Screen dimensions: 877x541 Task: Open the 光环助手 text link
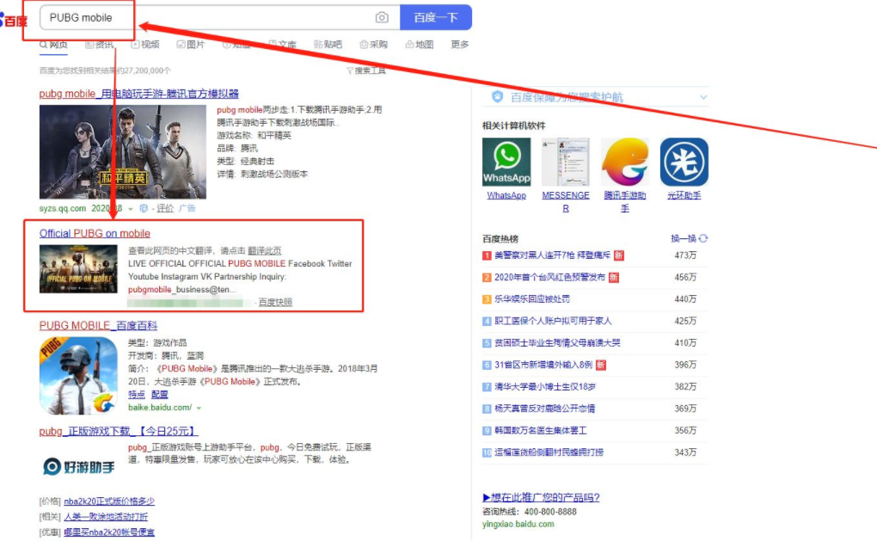[x=684, y=195]
